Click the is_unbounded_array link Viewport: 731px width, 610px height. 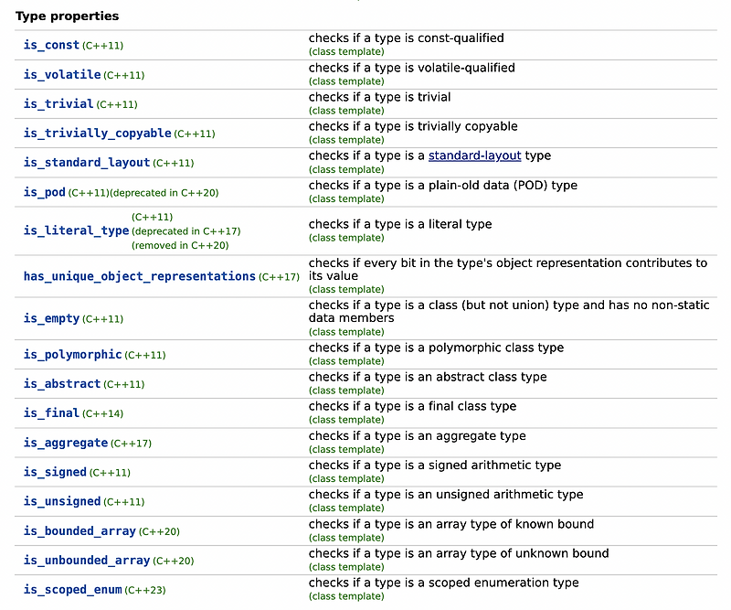click(87, 560)
